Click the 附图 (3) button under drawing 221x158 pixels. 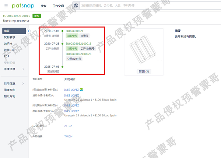144,71
